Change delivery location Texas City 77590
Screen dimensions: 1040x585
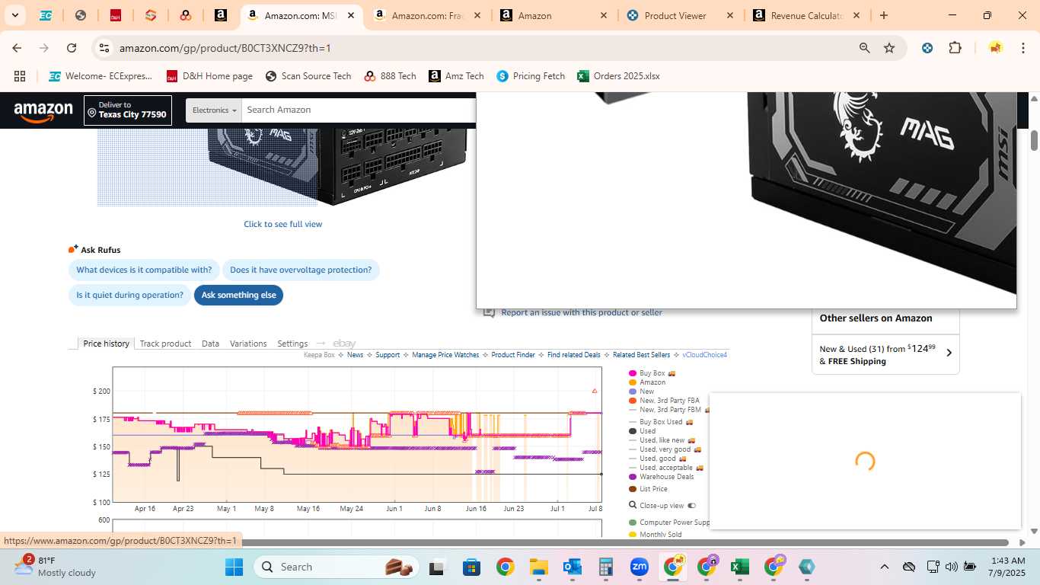(x=128, y=110)
